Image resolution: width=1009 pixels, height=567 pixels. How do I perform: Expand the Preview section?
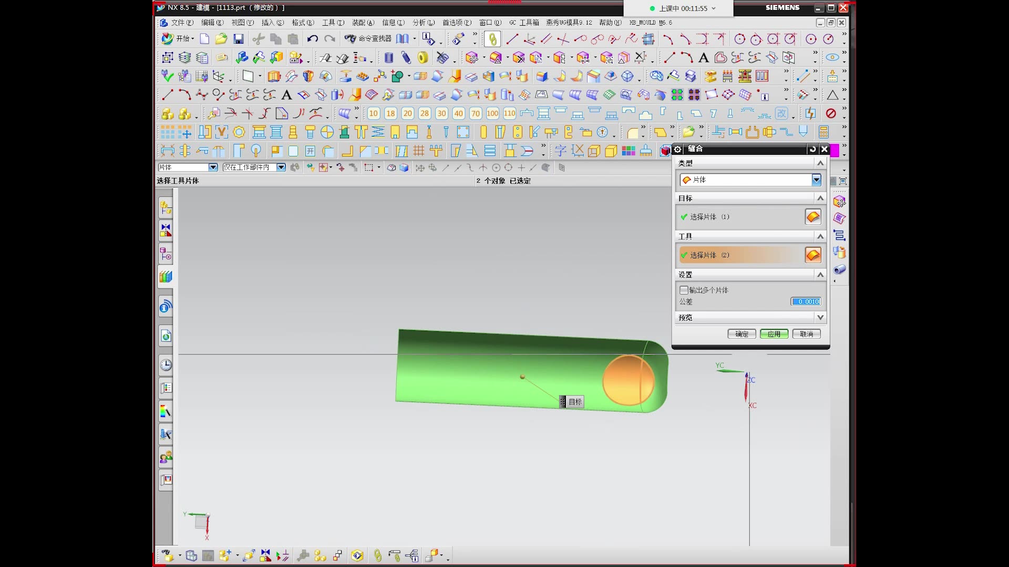point(820,318)
